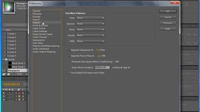
Task: Select Comp 8 in Project panel
Action: click(12, 52)
